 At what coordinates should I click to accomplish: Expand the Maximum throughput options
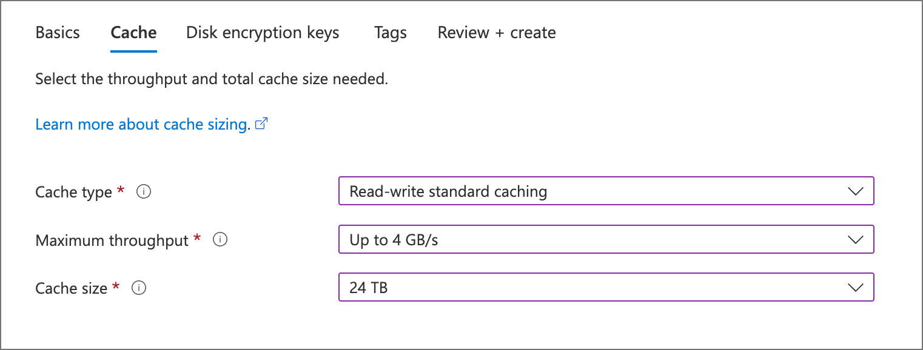(605, 239)
